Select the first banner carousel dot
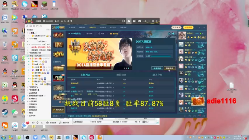249x140 pixels. [x=124, y=68]
